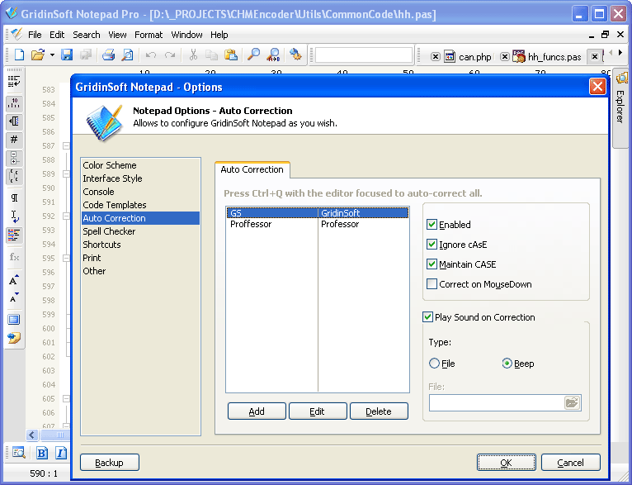Redo action using toolbar icon
This screenshot has height=485, width=632.
point(170,55)
